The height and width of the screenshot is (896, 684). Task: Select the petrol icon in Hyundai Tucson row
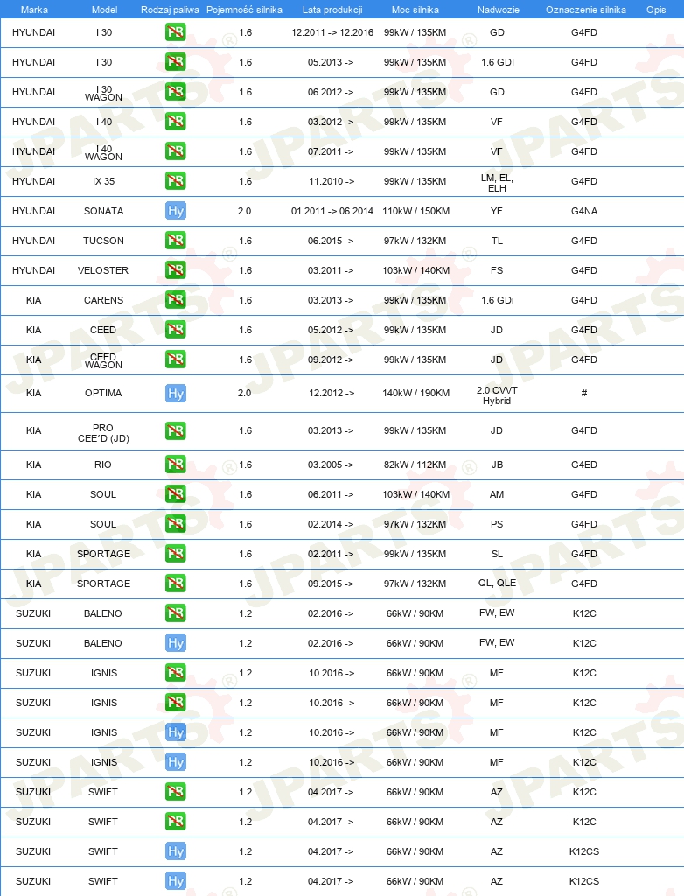176,241
